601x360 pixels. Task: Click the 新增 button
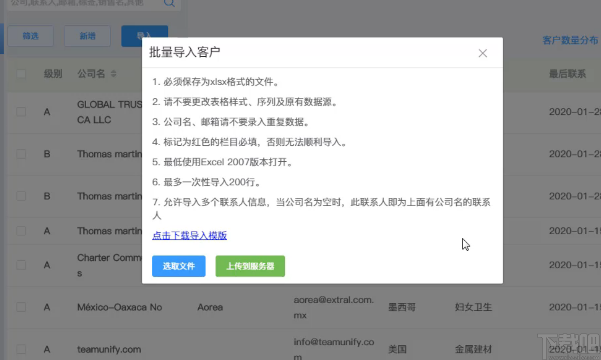[87, 36]
